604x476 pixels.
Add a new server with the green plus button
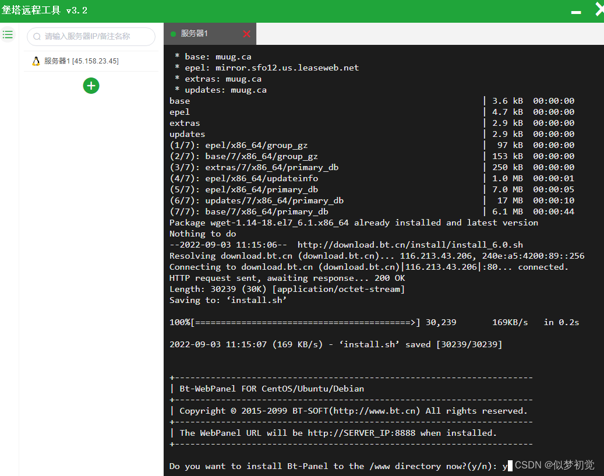91,86
